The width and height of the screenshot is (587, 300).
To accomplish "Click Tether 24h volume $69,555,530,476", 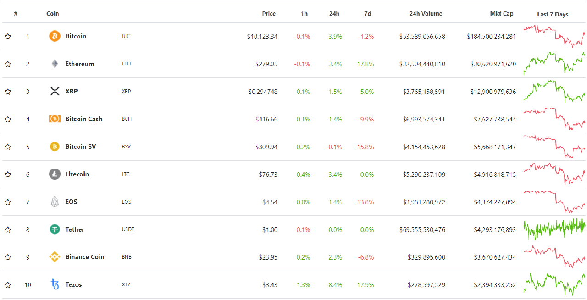I will coord(422,229).
